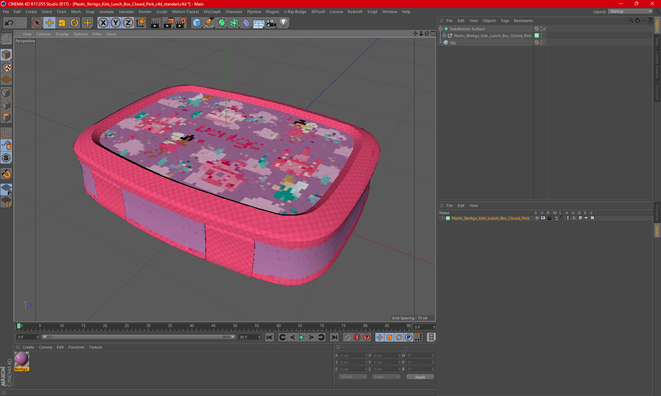
Task: Open the World coordinate dropdown
Action: coord(353,377)
